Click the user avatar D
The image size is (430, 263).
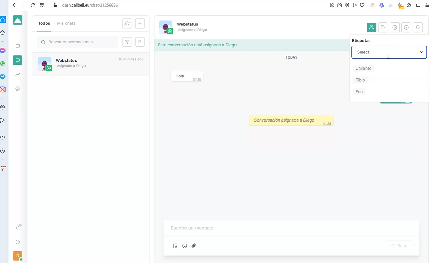click(x=18, y=256)
